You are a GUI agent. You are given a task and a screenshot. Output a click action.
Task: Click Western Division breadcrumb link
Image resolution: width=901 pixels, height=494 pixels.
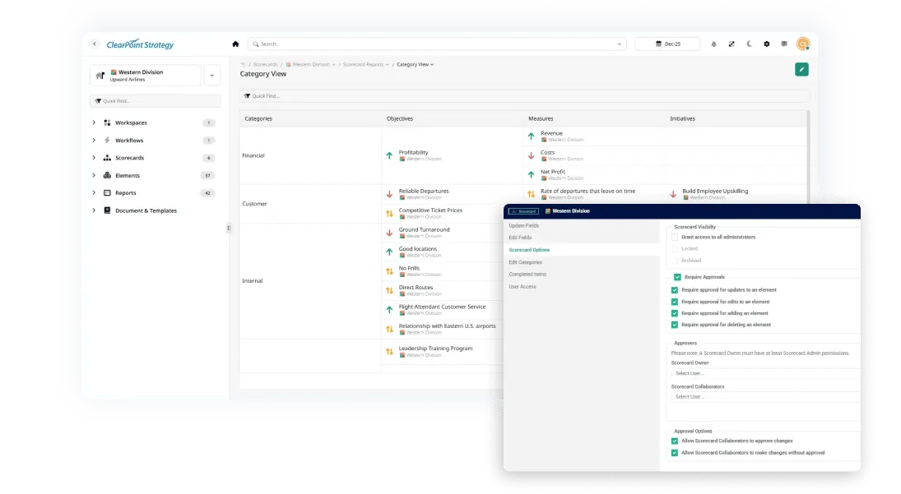(310, 64)
